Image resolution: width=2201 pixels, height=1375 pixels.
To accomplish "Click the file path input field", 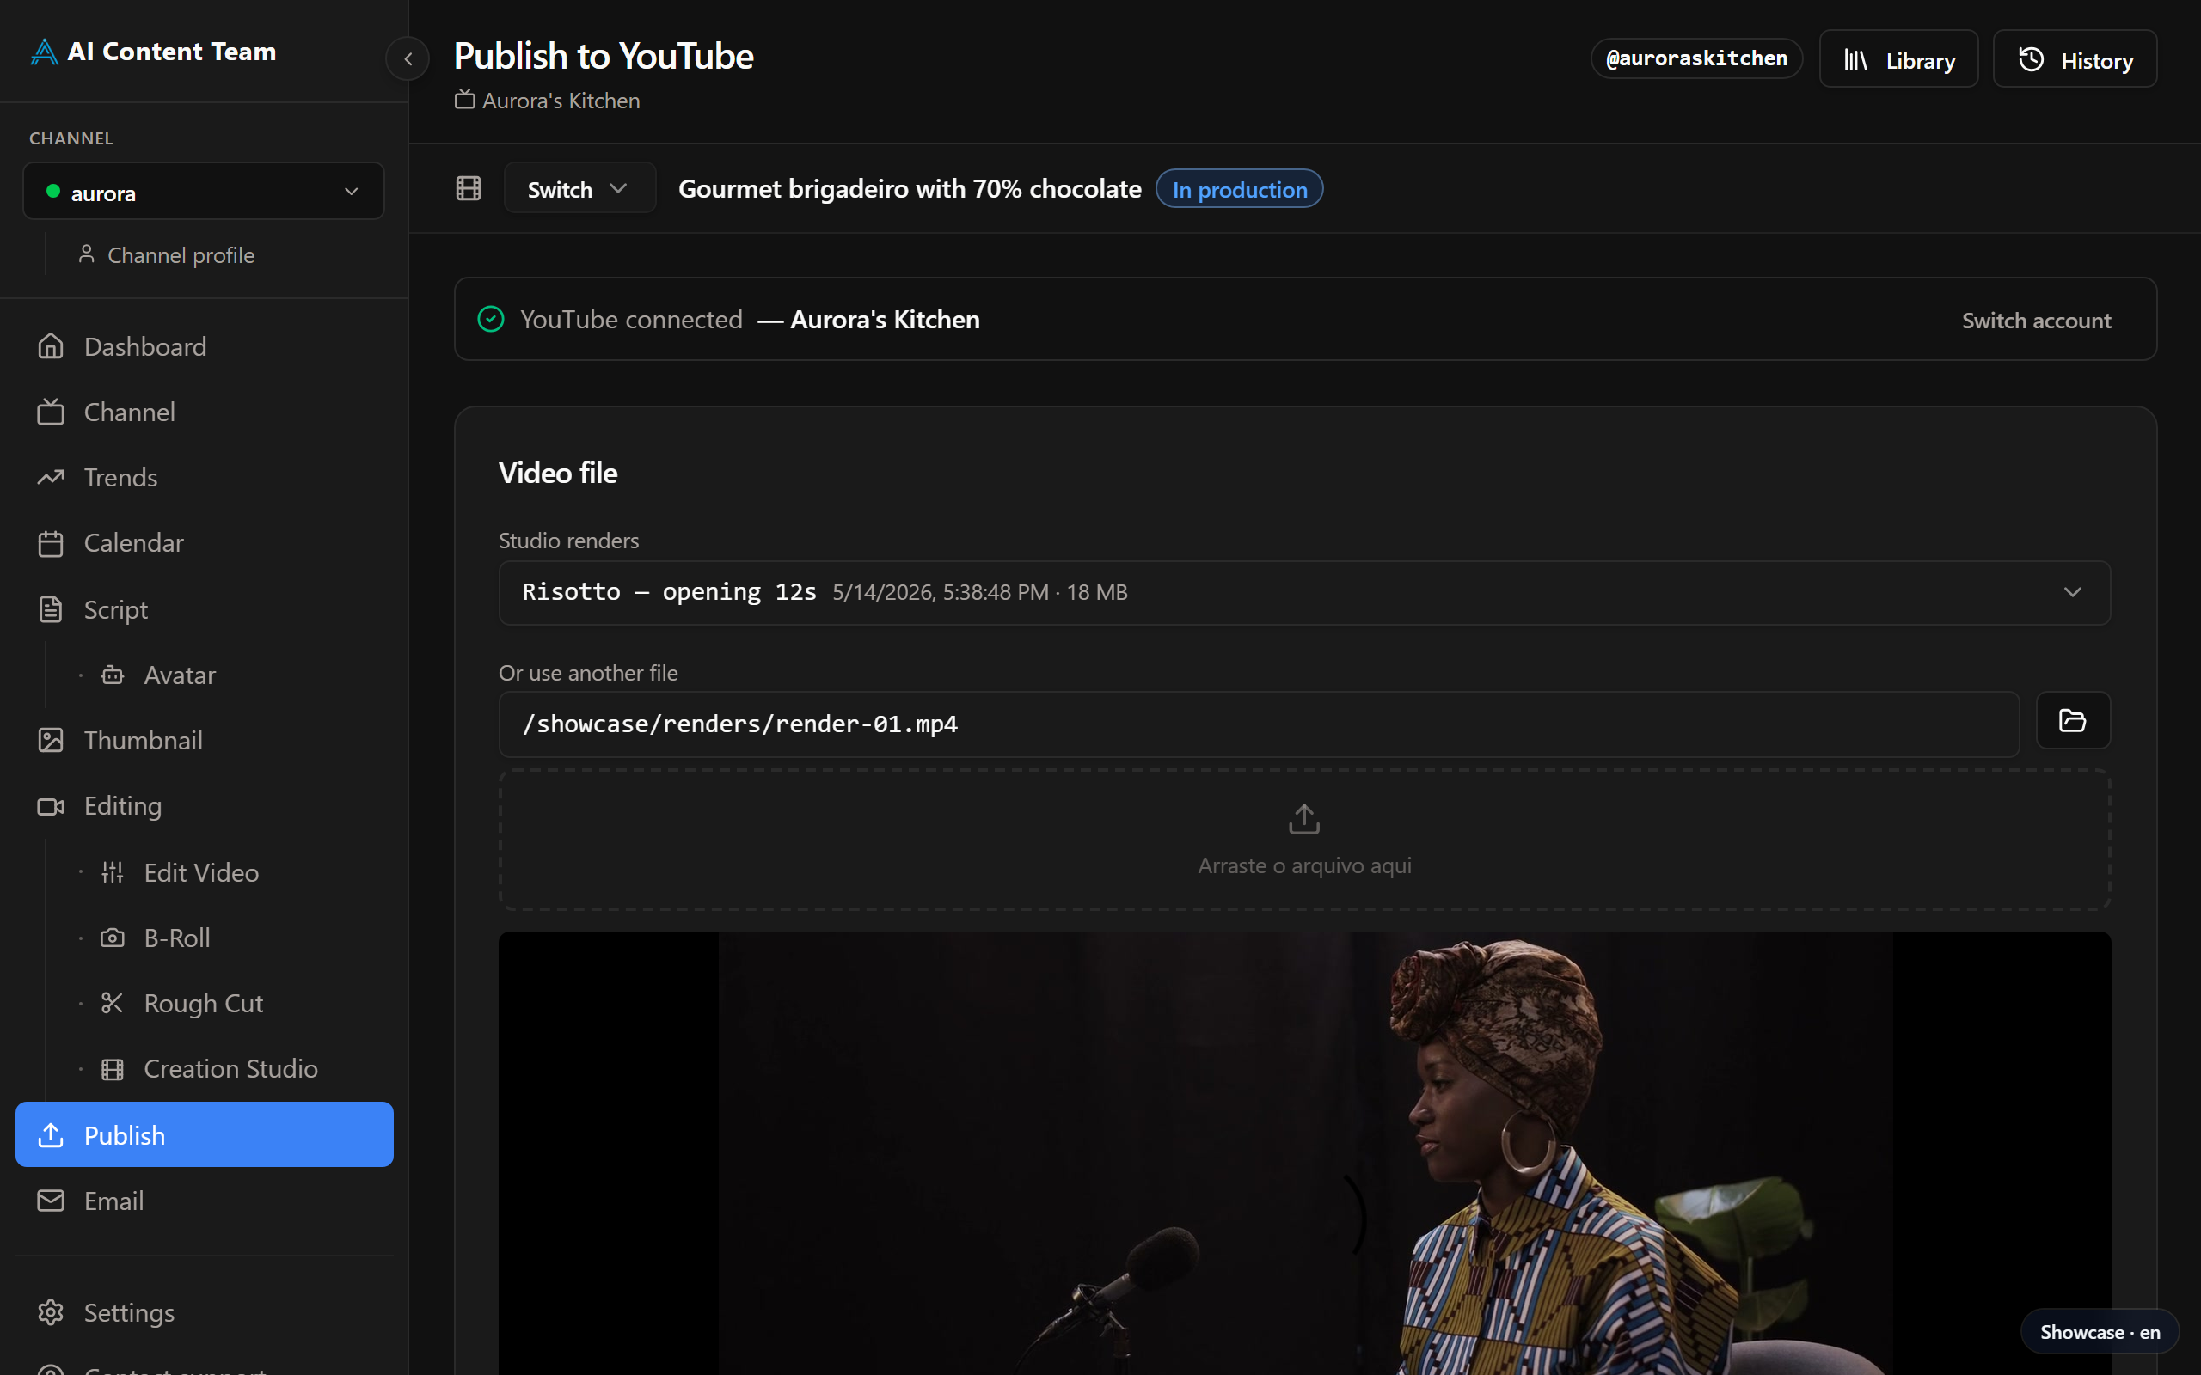I will point(1259,724).
